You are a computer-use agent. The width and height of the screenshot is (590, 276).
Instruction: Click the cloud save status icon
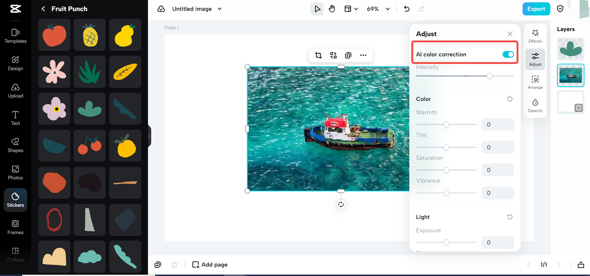tap(161, 9)
